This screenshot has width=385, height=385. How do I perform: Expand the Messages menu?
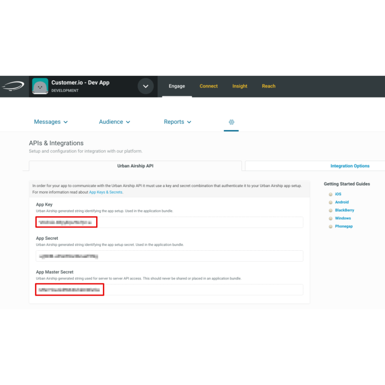pyautogui.click(x=51, y=122)
